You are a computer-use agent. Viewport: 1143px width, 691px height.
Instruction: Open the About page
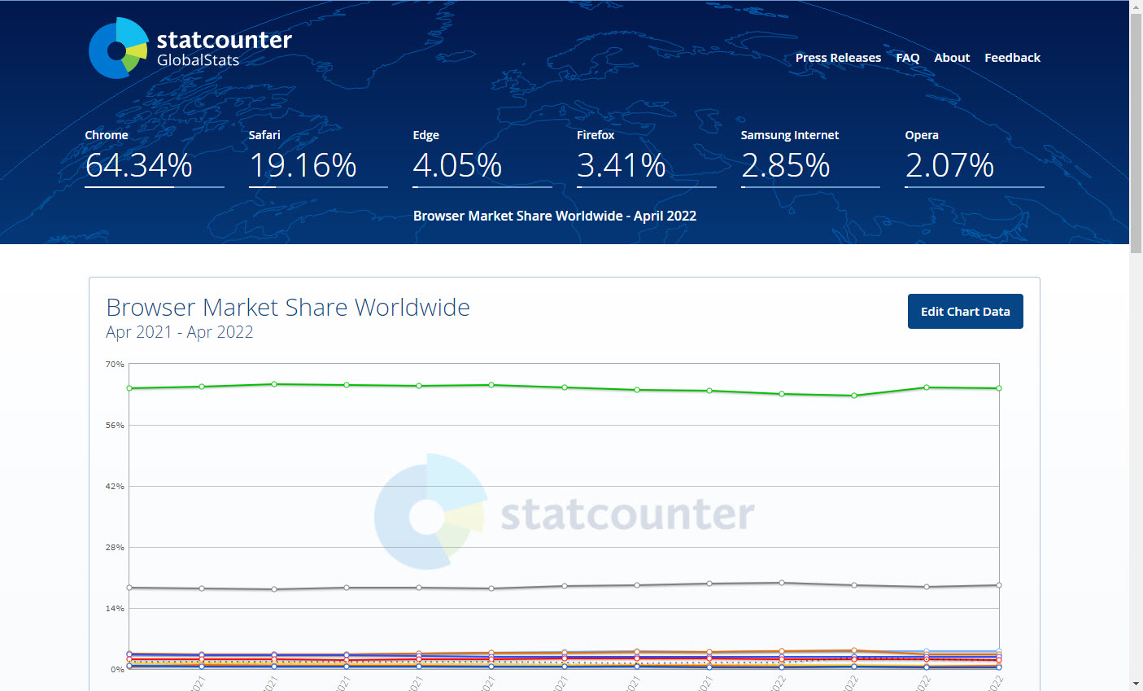pos(952,58)
